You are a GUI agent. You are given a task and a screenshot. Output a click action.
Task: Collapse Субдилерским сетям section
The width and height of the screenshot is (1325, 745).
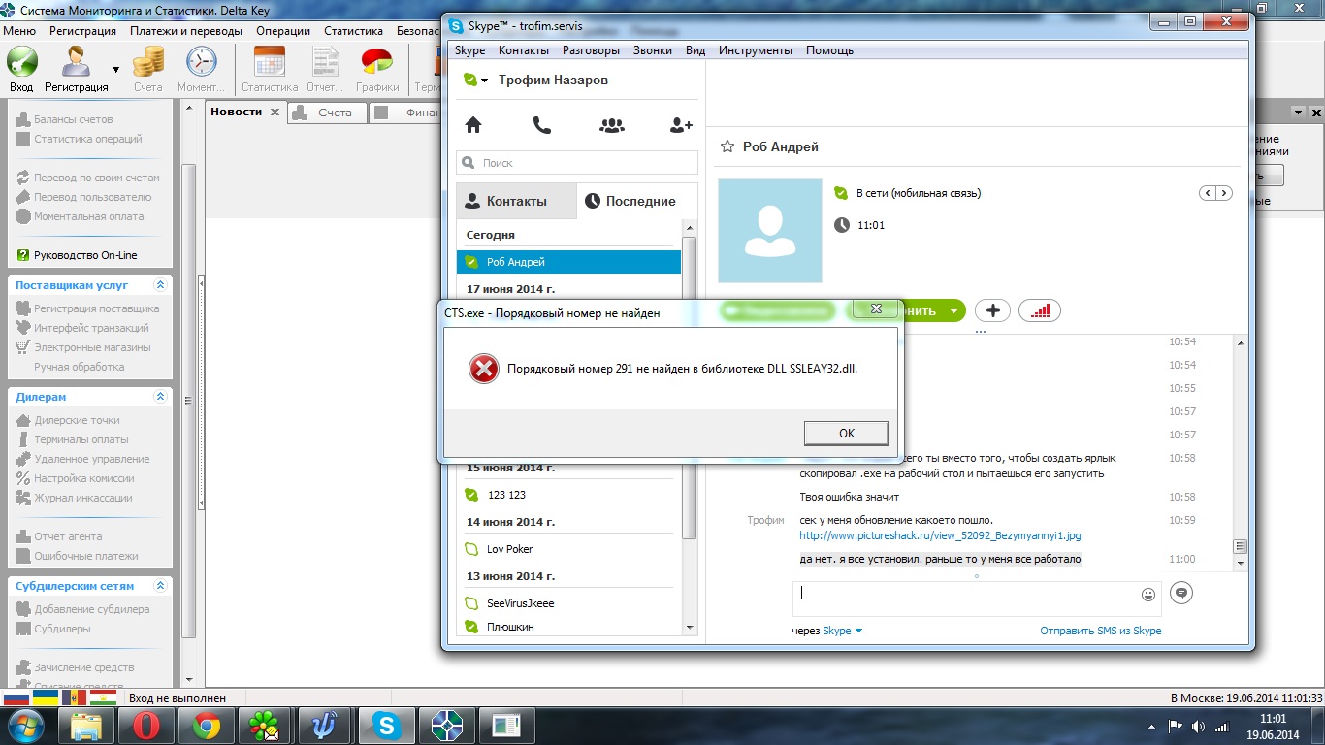tap(160, 586)
